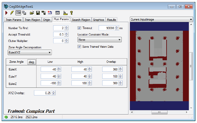Save the tool with the floppy disk icon
The width and height of the screenshot is (197, 123).
click(x=38, y=13)
